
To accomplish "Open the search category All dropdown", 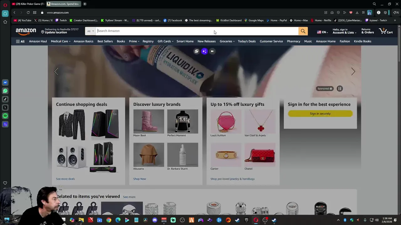I will click(91, 31).
